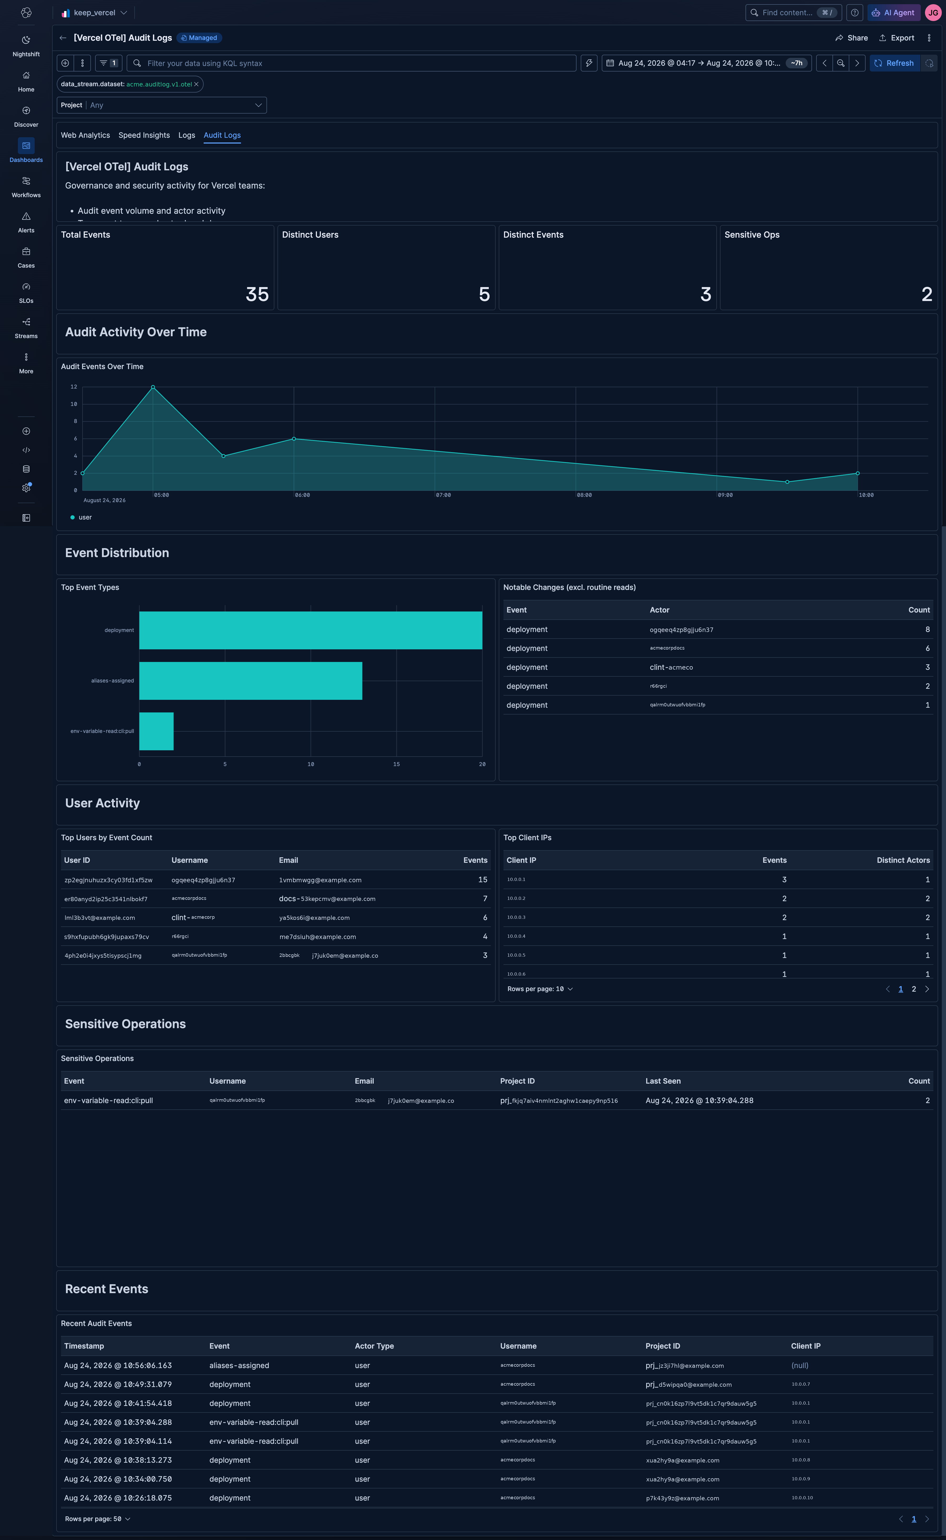Click the Share button
946x1540 pixels.
851,38
